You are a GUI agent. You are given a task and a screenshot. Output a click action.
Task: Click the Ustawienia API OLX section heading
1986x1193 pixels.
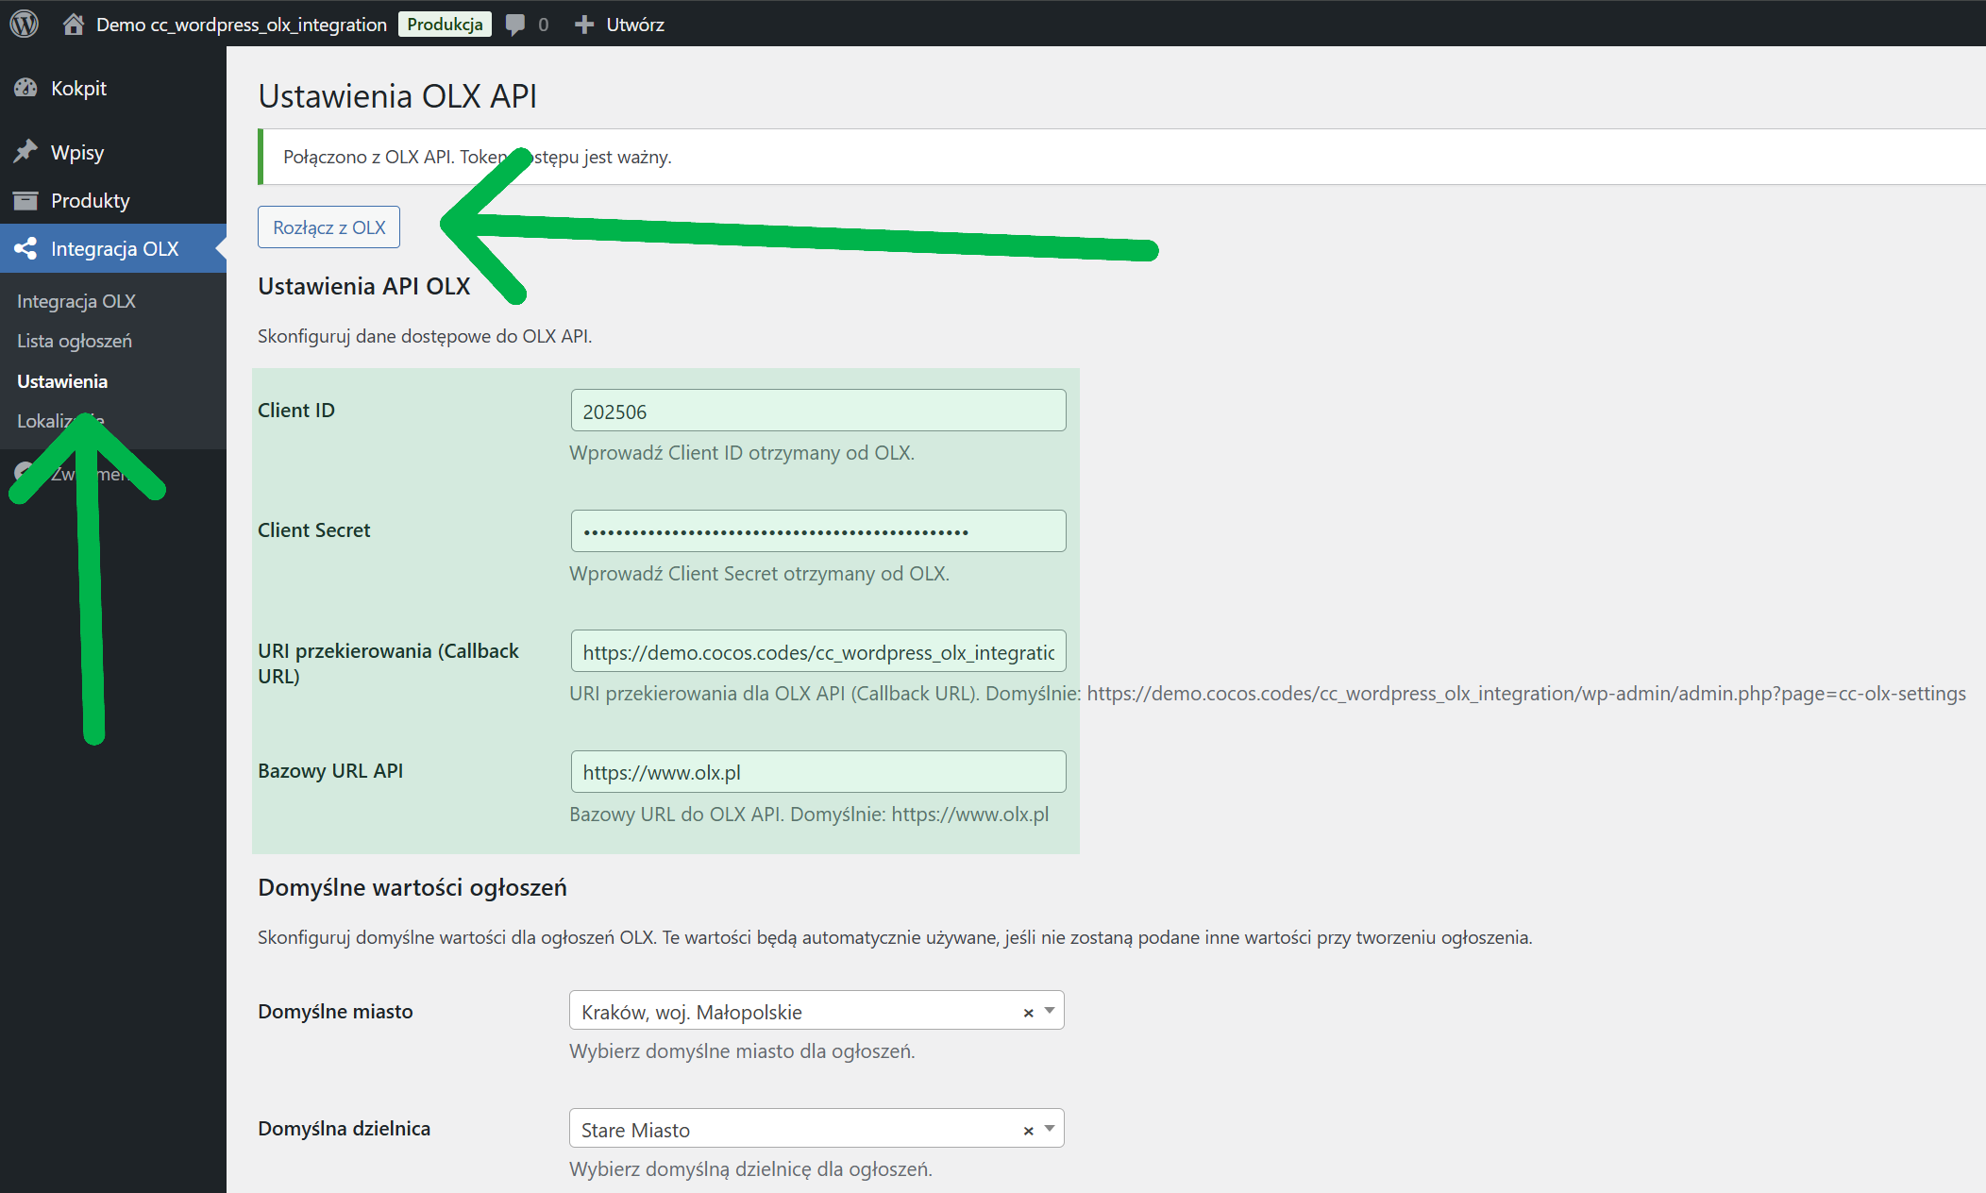363,286
